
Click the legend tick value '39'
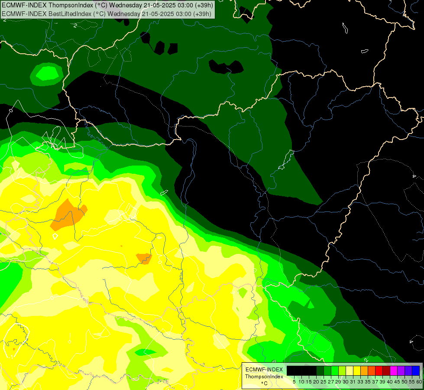coord(382,382)
